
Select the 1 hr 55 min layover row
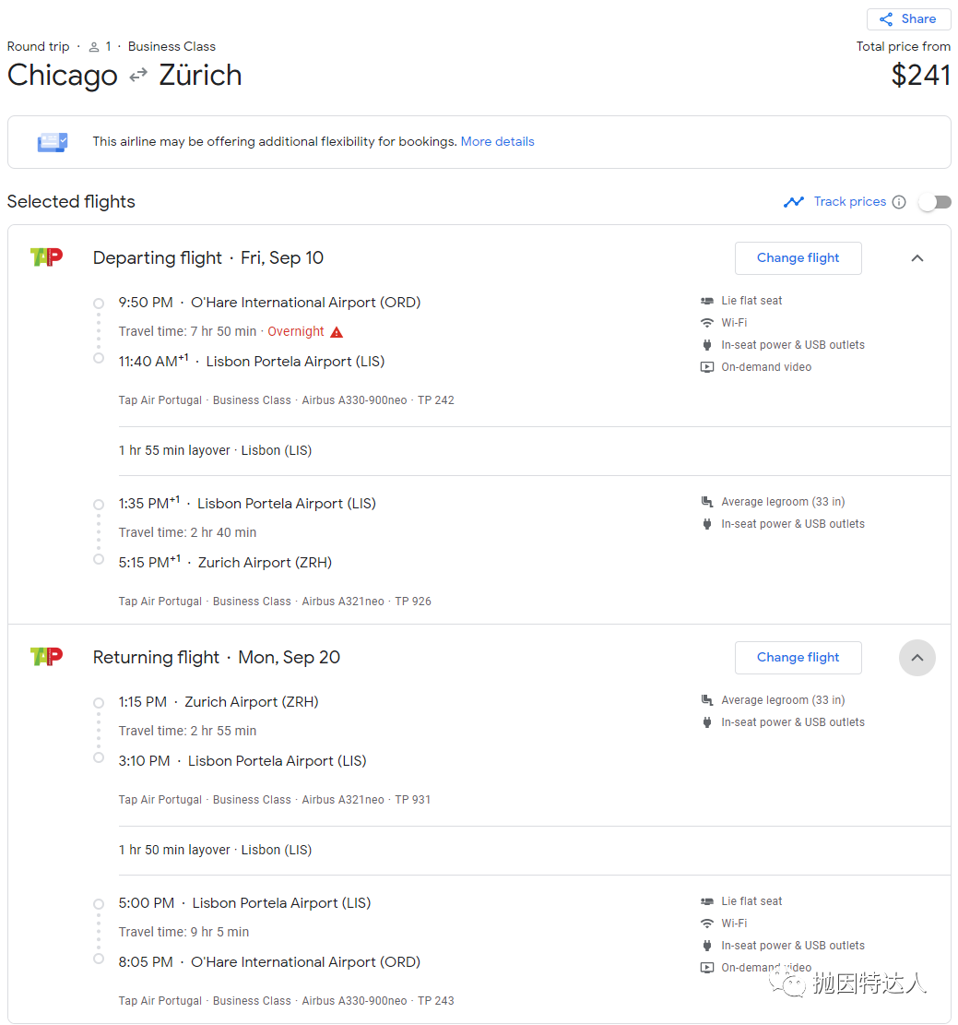(x=535, y=451)
